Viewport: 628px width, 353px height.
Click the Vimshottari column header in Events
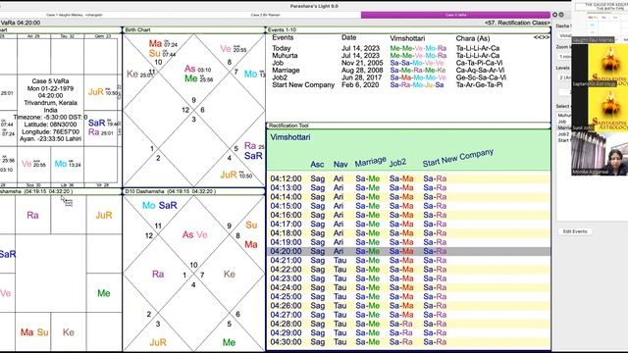click(407, 38)
